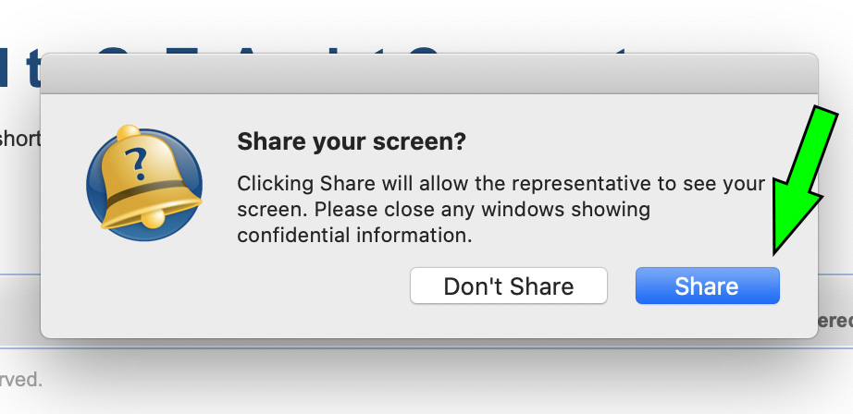The image size is (853, 414).
Task: Click the bell's clapper at the bottom
Action: coord(153,218)
